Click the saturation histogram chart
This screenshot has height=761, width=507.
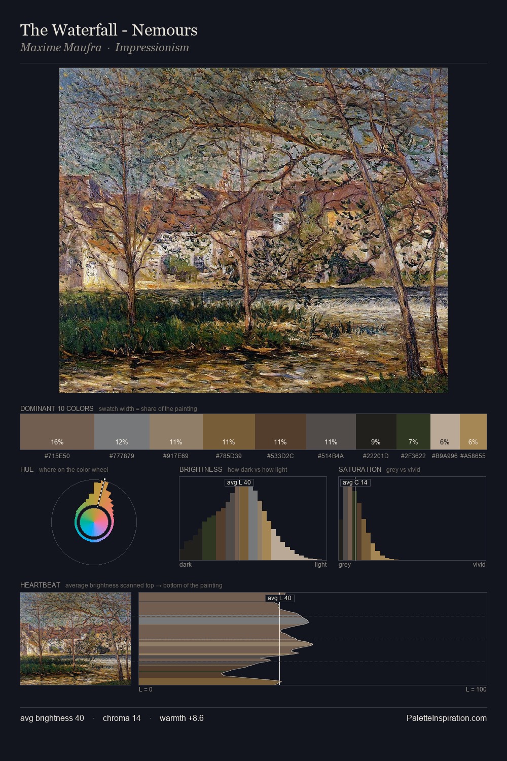pyautogui.click(x=412, y=518)
